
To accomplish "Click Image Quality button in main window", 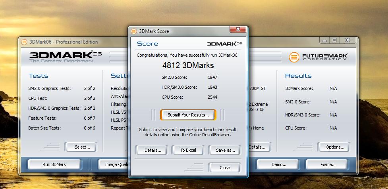I will [113, 164].
